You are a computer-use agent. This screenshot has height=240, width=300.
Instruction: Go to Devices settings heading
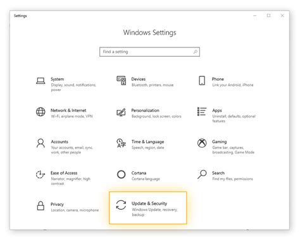click(x=139, y=79)
